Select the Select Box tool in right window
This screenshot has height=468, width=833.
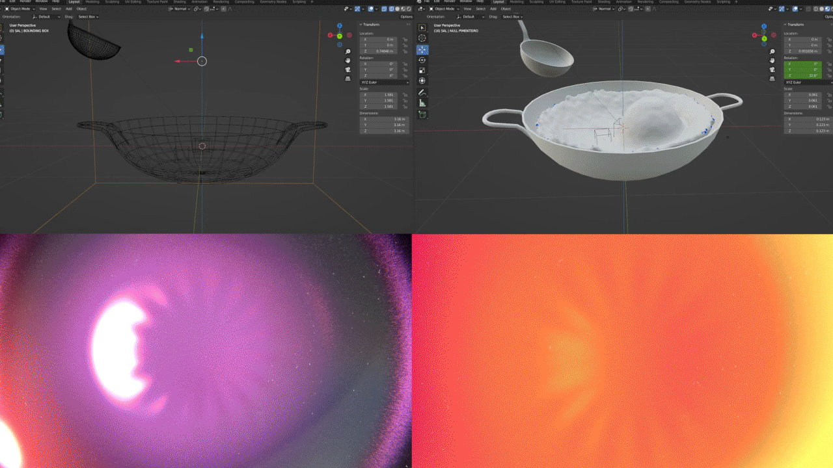pos(422,28)
